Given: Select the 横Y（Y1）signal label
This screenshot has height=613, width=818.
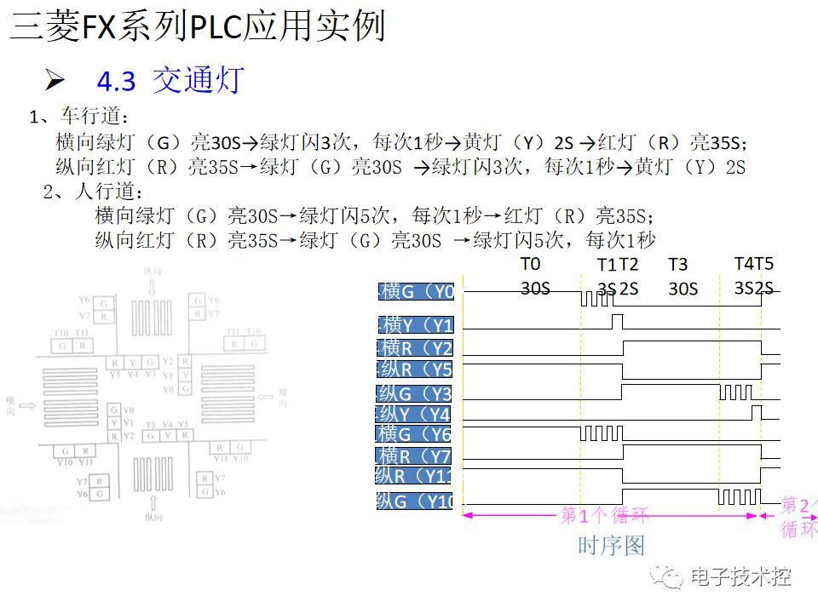Looking at the screenshot, I should [x=418, y=324].
